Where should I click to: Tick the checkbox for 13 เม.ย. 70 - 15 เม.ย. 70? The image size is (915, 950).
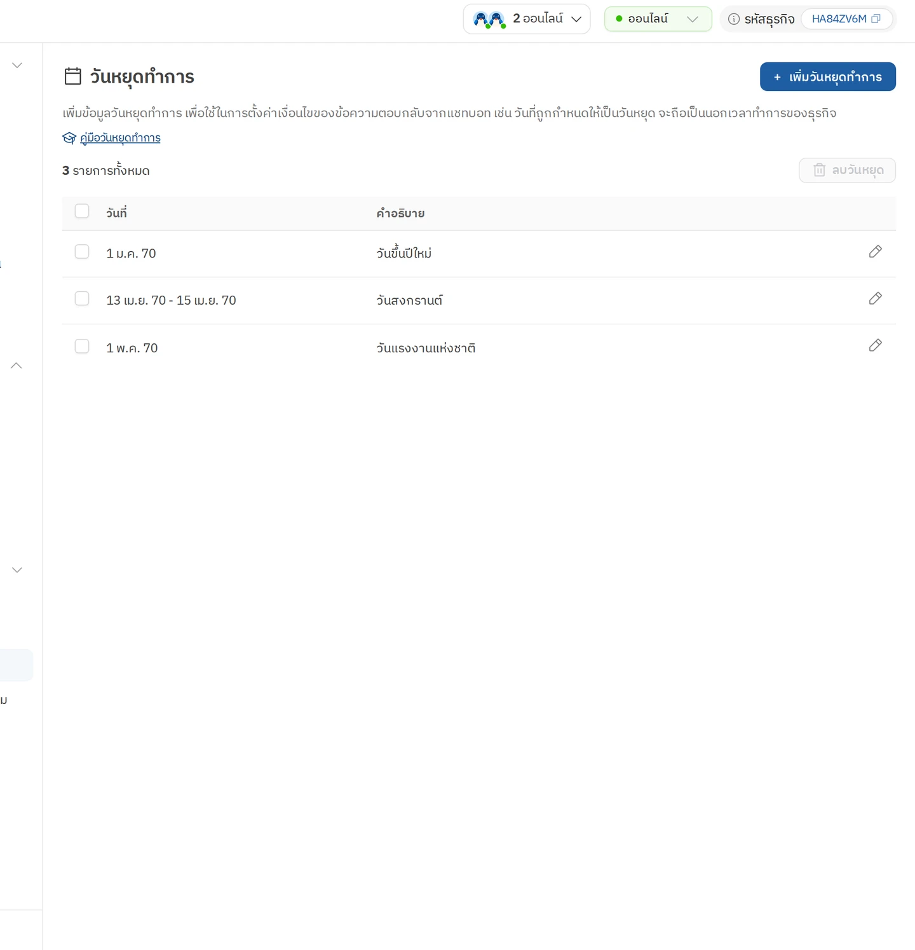click(82, 298)
